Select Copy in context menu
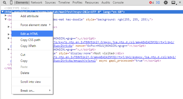The height and width of the screenshot is (99, 183). click(32, 61)
